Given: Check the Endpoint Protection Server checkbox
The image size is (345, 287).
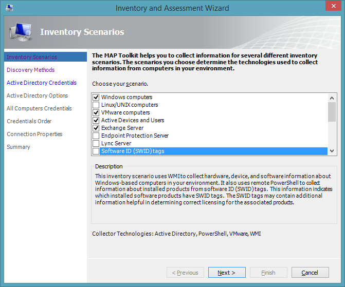Looking at the screenshot, I should coord(96,136).
